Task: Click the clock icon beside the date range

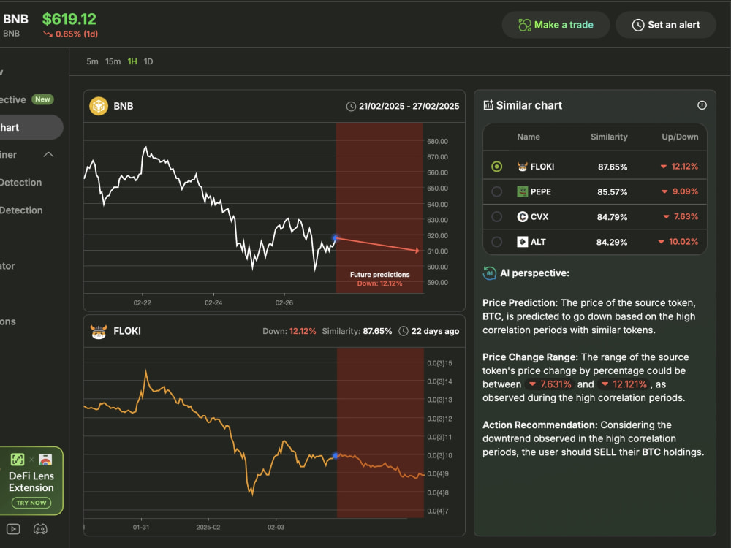Action: click(x=351, y=106)
